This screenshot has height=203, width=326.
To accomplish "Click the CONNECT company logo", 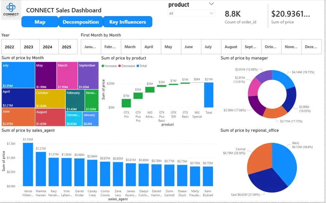I will [x=11, y=10].
